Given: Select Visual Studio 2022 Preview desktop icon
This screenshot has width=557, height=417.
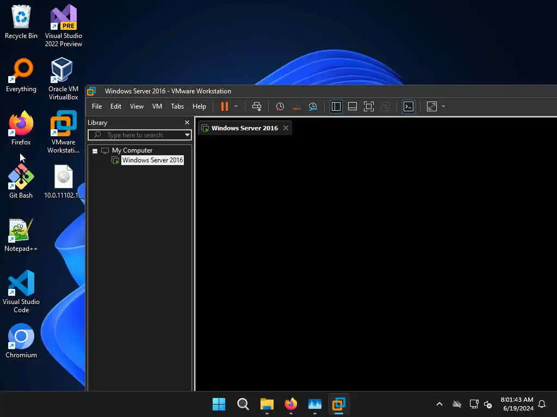Looking at the screenshot, I should pyautogui.click(x=63, y=26).
